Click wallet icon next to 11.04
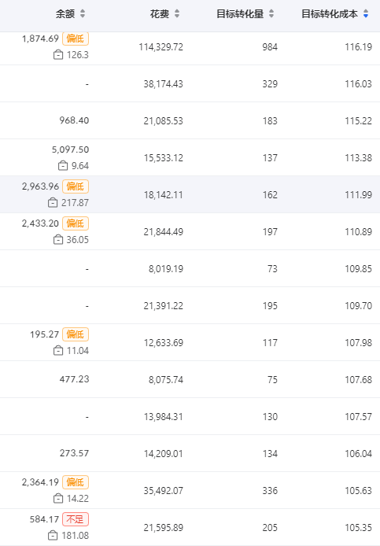The image size is (380, 546). coord(58,351)
